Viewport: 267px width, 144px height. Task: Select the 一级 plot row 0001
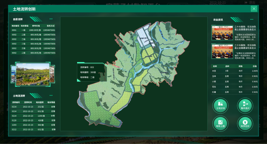(x=33, y=30)
